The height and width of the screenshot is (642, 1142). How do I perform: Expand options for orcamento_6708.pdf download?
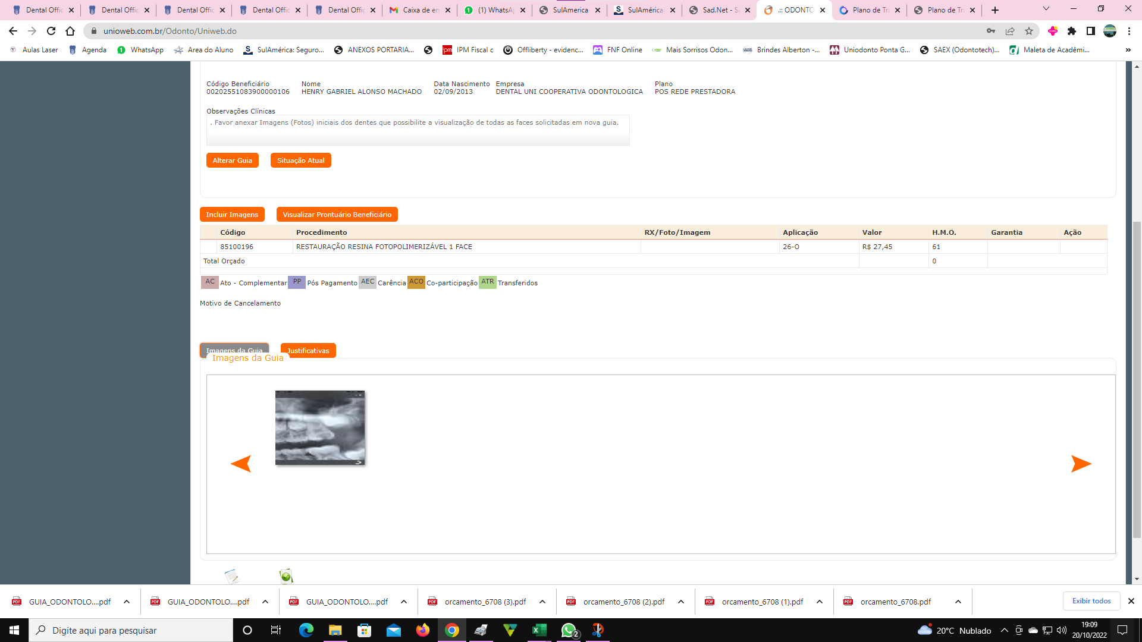[x=958, y=602]
